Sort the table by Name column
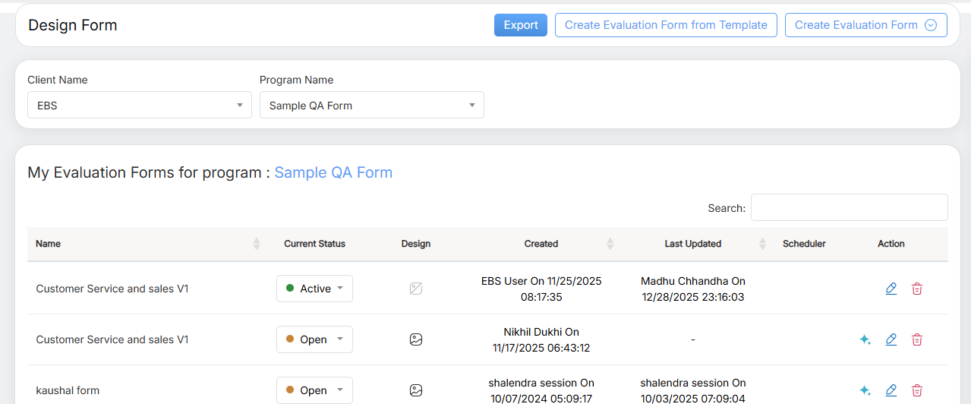The height and width of the screenshot is (404, 971). pyautogui.click(x=257, y=244)
